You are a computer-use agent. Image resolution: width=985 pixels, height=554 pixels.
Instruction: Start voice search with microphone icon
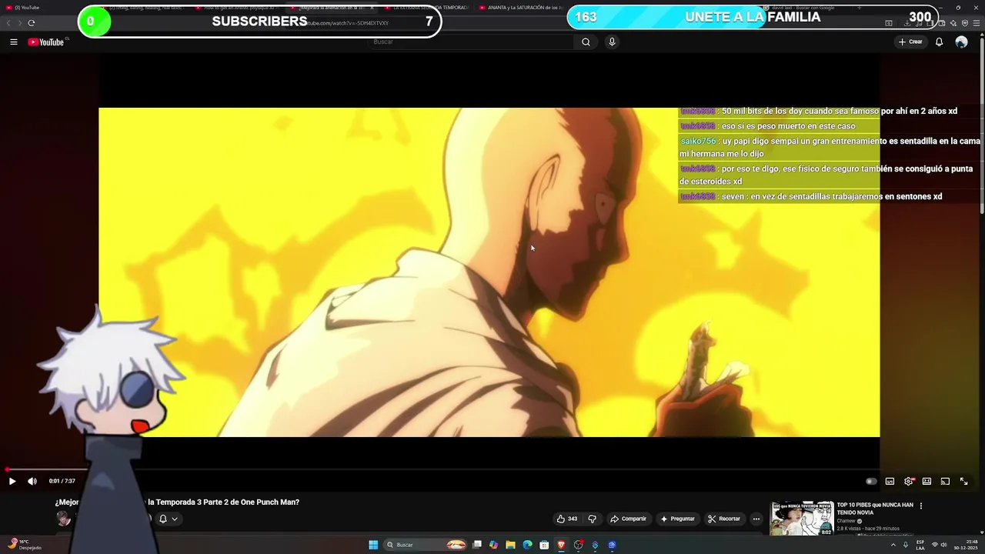click(612, 42)
